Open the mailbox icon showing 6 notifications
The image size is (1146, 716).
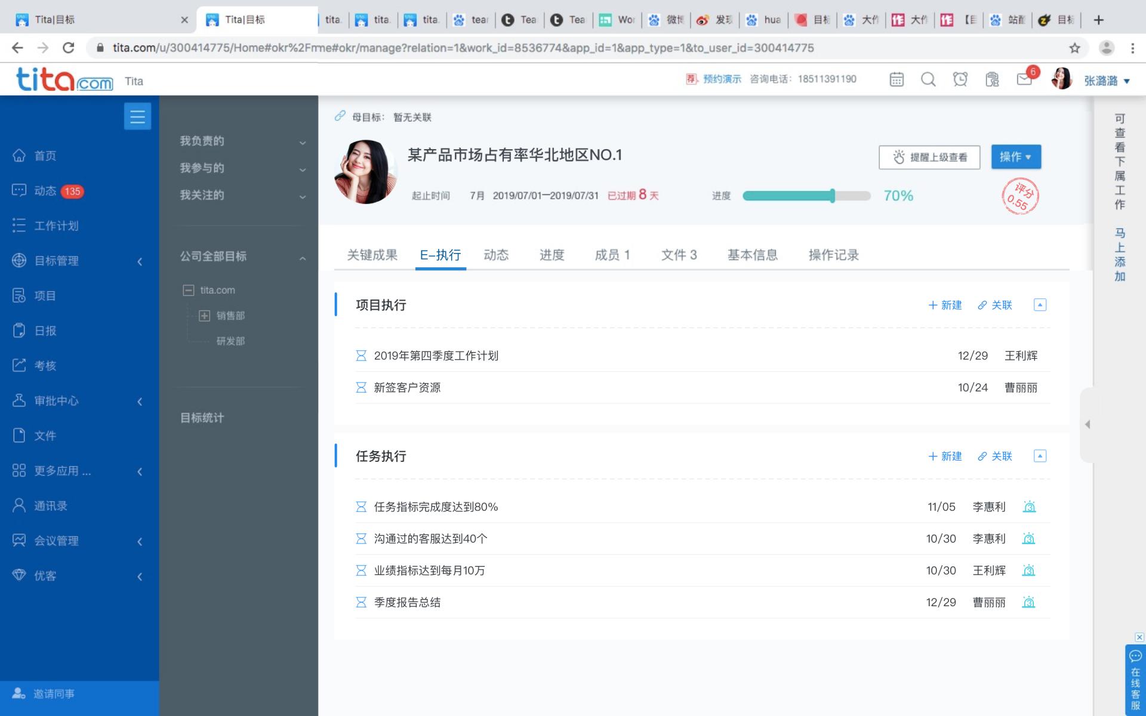[x=1025, y=79]
